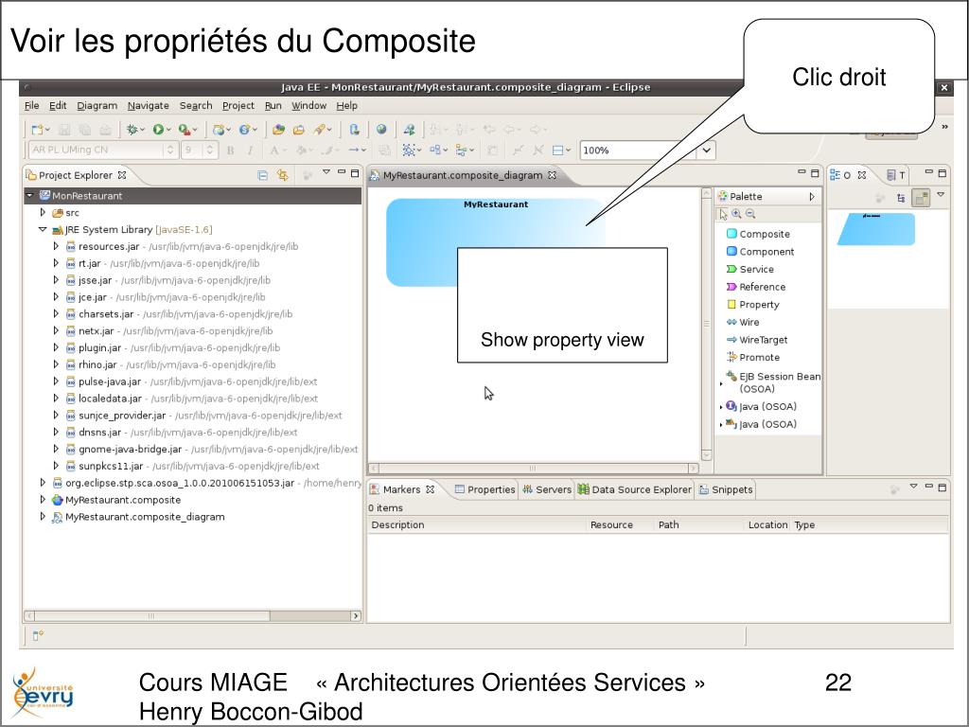Expand the src folder node
969x727 pixels.
pyautogui.click(x=43, y=212)
